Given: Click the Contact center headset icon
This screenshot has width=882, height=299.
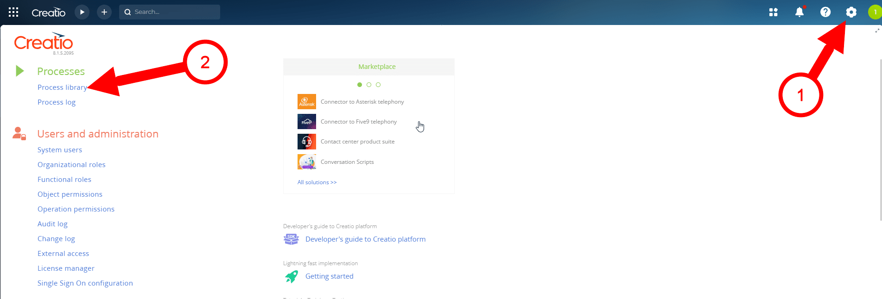Looking at the screenshot, I should click(x=307, y=142).
